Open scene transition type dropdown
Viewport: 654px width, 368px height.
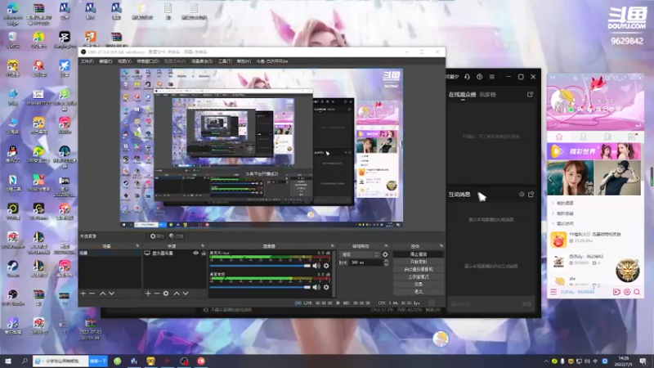pos(360,254)
